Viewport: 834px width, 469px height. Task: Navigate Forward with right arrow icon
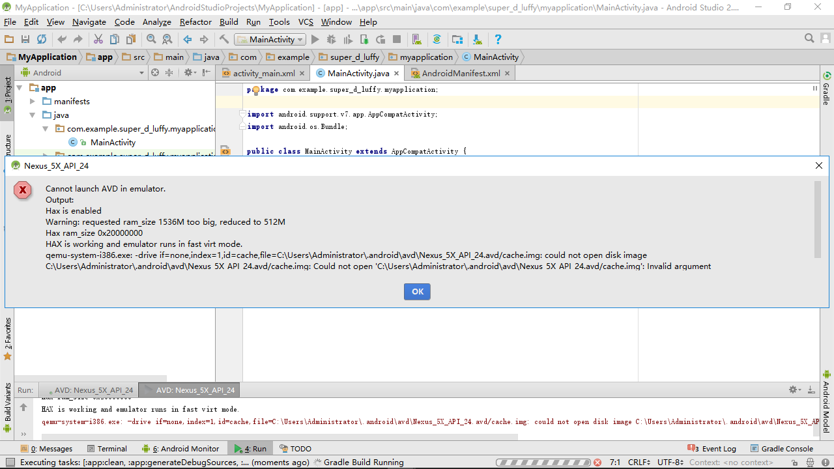click(204, 40)
